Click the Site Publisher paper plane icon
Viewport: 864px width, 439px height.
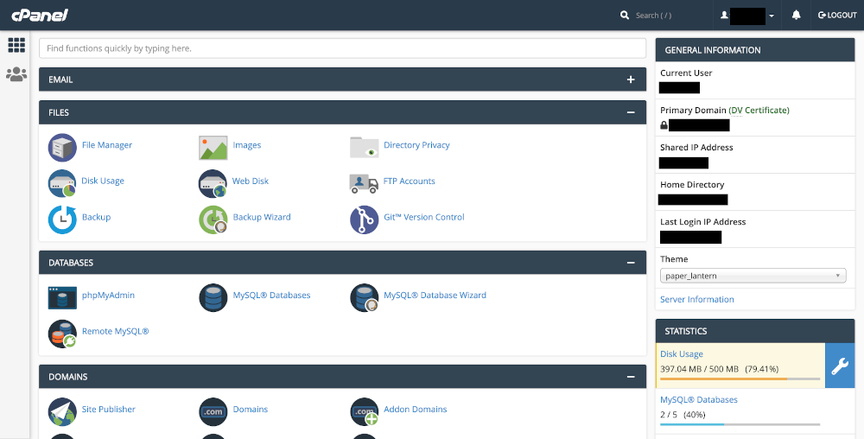[x=62, y=411]
